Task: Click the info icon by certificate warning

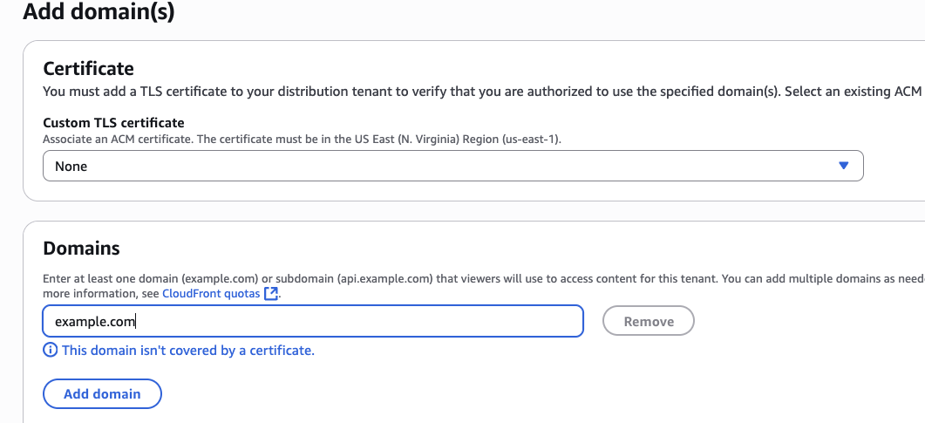Action: [51, 351]
